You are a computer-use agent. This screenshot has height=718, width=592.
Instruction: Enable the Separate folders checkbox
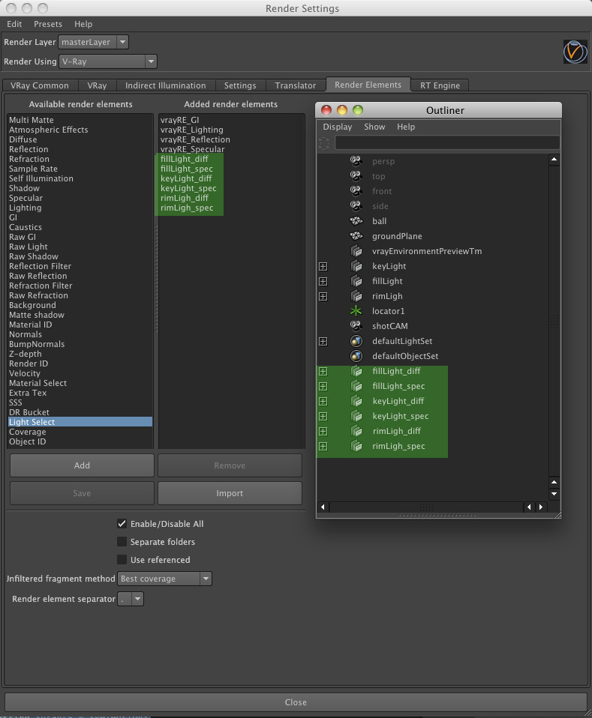[122, 542]
